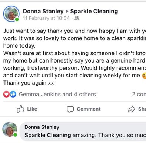Open Donna Stanley's avatar in the comment
Viewport: 146px width, 143px height.
point(10,129)
